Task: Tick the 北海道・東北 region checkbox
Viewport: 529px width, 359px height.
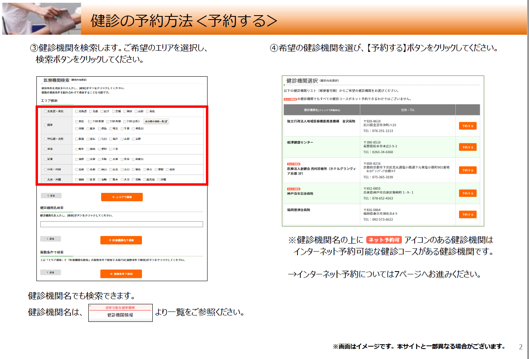Action: 45,111
